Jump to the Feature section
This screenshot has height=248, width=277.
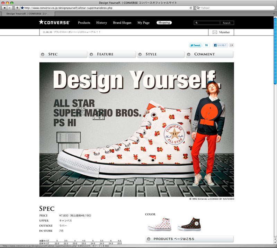[x=112, y=54]
